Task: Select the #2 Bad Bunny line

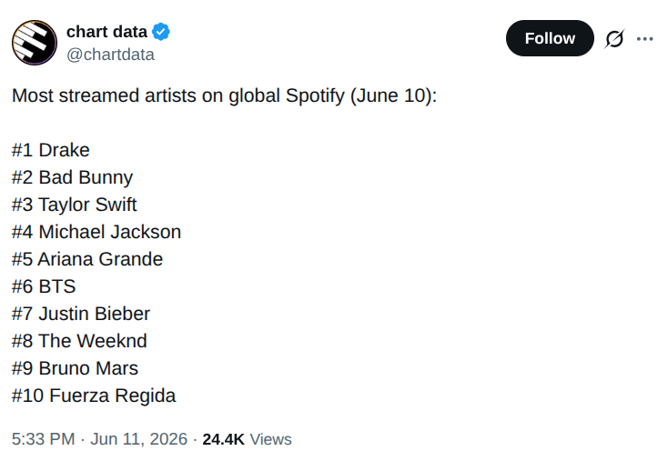Action: (73, 177)
